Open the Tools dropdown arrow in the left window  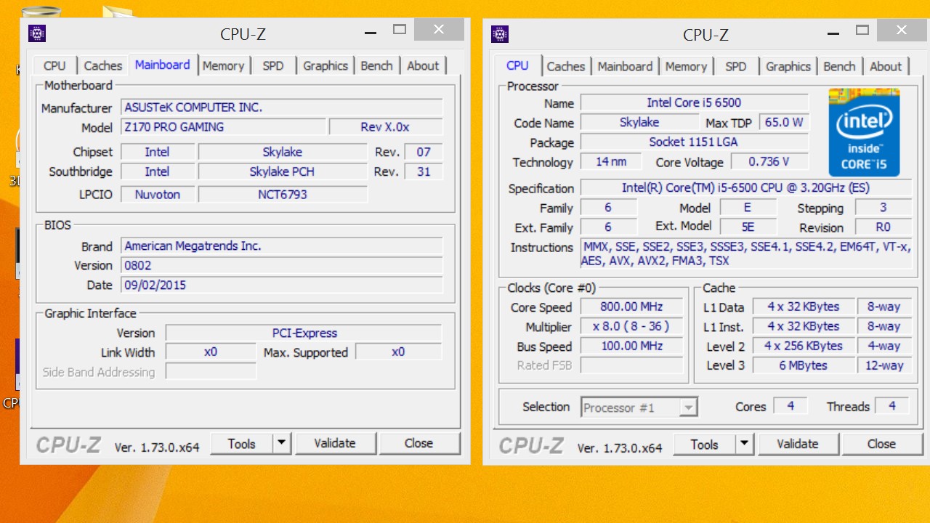click(282, 443)
